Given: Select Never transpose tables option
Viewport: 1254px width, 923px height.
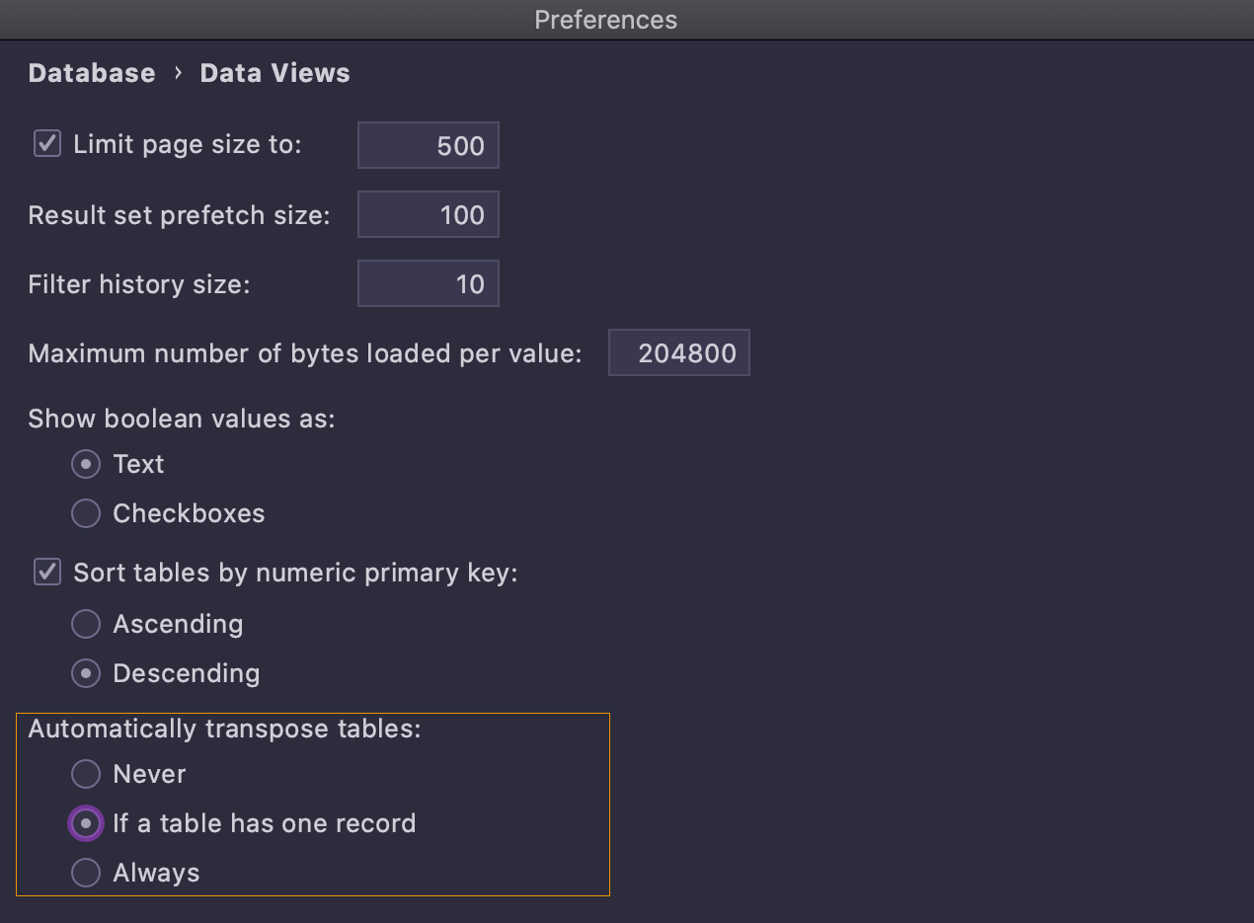Looking at the screenshot, I should [x=86, y=774].
